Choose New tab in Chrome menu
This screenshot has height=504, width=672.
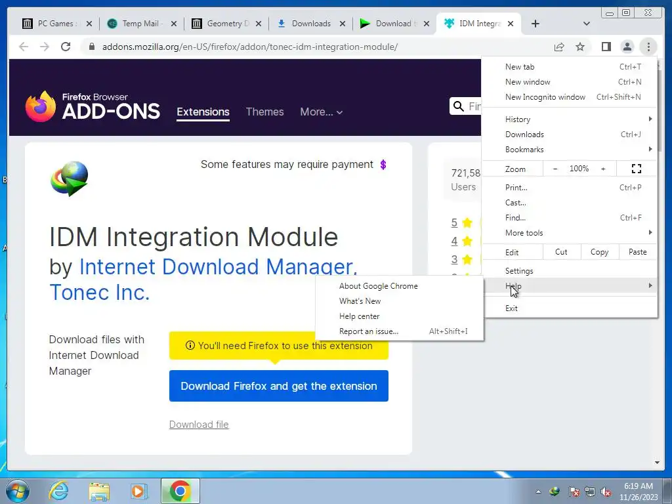click(x=570, y=67)
